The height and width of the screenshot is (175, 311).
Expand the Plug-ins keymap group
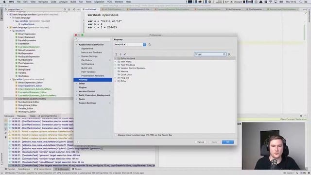116,78
